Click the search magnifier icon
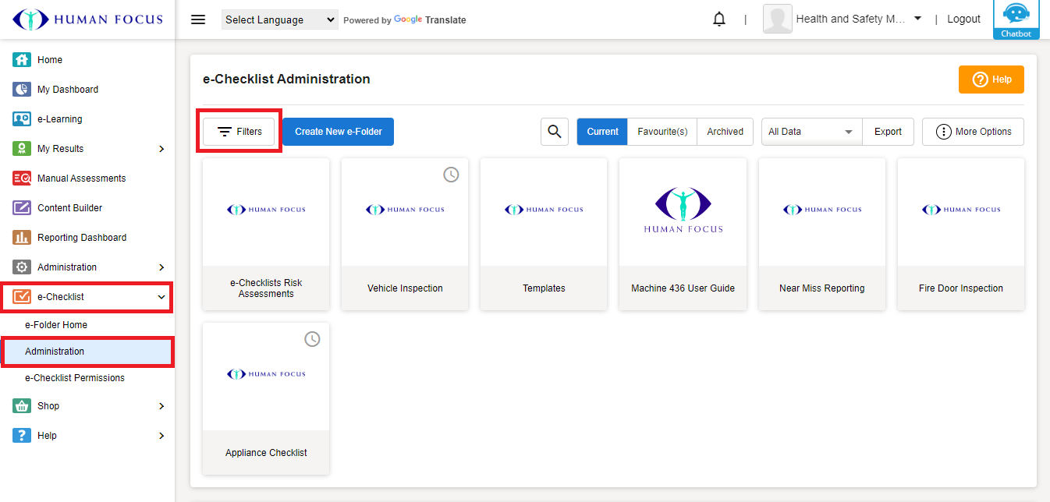1050x502 pixels. click(x=555, y=132)
